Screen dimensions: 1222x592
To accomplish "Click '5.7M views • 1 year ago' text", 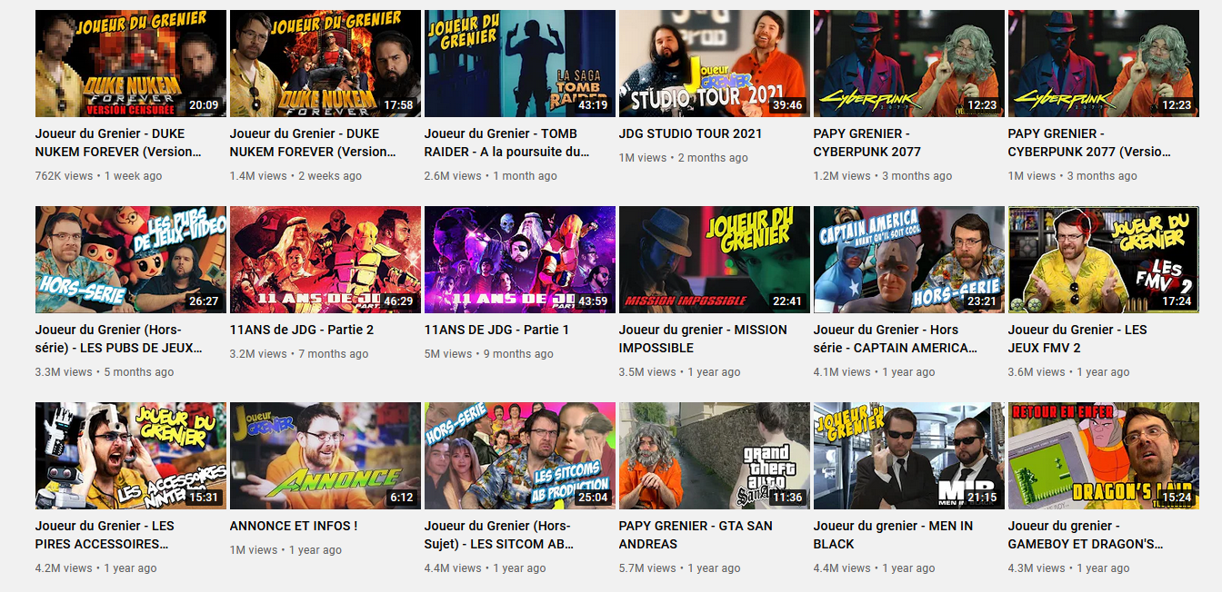I will 680,568.
